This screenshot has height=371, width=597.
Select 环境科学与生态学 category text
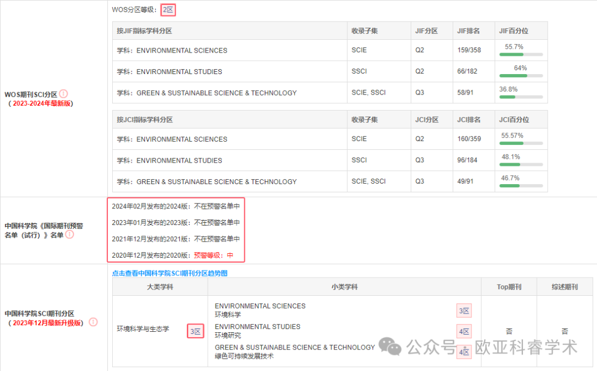click(x=143, y=329)
